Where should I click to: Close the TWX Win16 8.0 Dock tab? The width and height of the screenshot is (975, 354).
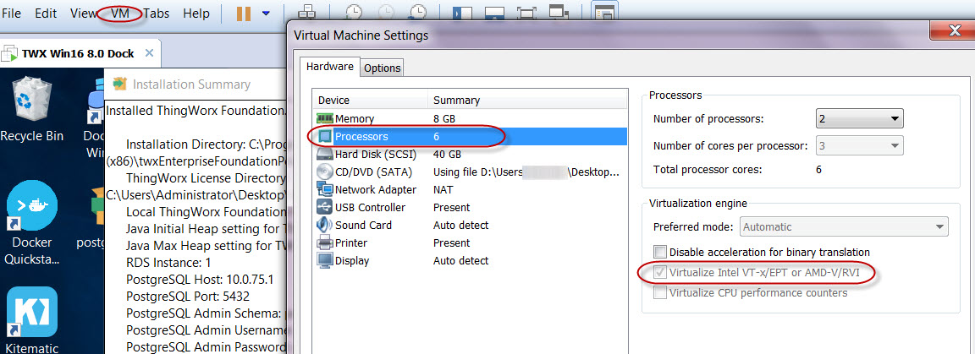point(149,52)
